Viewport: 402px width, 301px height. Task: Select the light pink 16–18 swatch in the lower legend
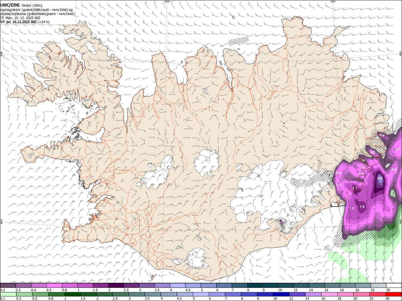click(329, 294)
